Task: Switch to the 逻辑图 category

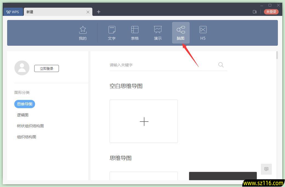Action: (23, 115)
